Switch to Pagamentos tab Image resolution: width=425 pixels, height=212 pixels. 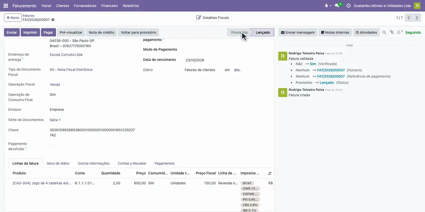pos(164,163)
